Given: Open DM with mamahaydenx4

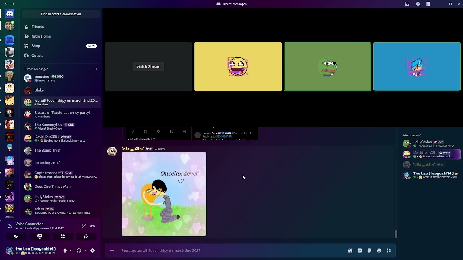Looking at the screenshot, I should [x=61, y=162].
